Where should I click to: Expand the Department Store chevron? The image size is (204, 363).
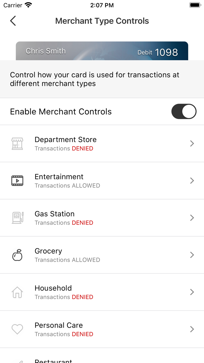[x=192, y=143]
